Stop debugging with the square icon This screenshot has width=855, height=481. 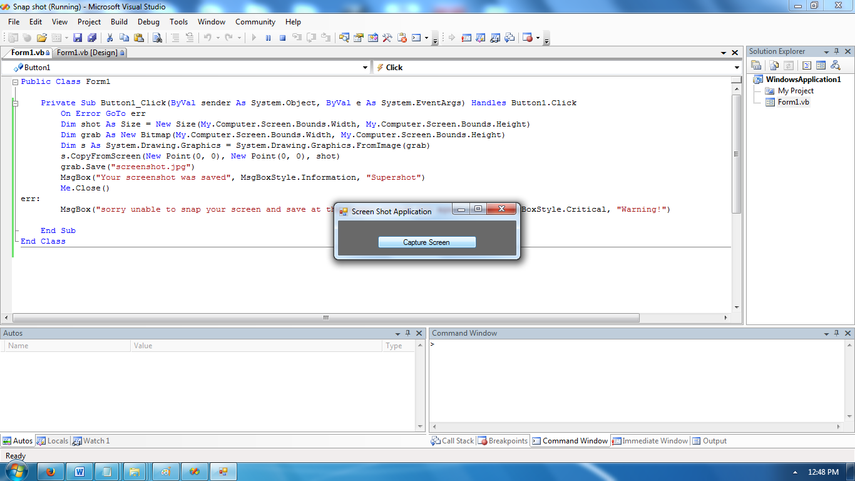282,38
